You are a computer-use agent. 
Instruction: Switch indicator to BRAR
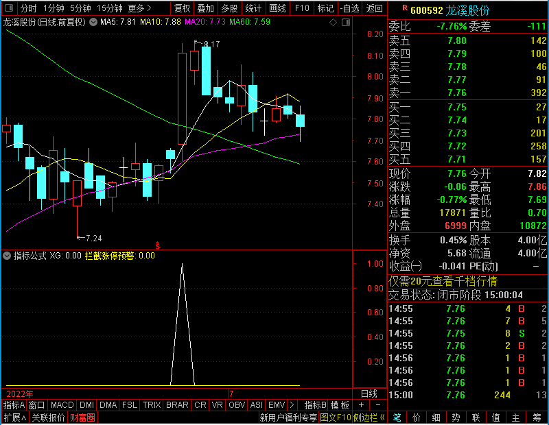point(177,405)
